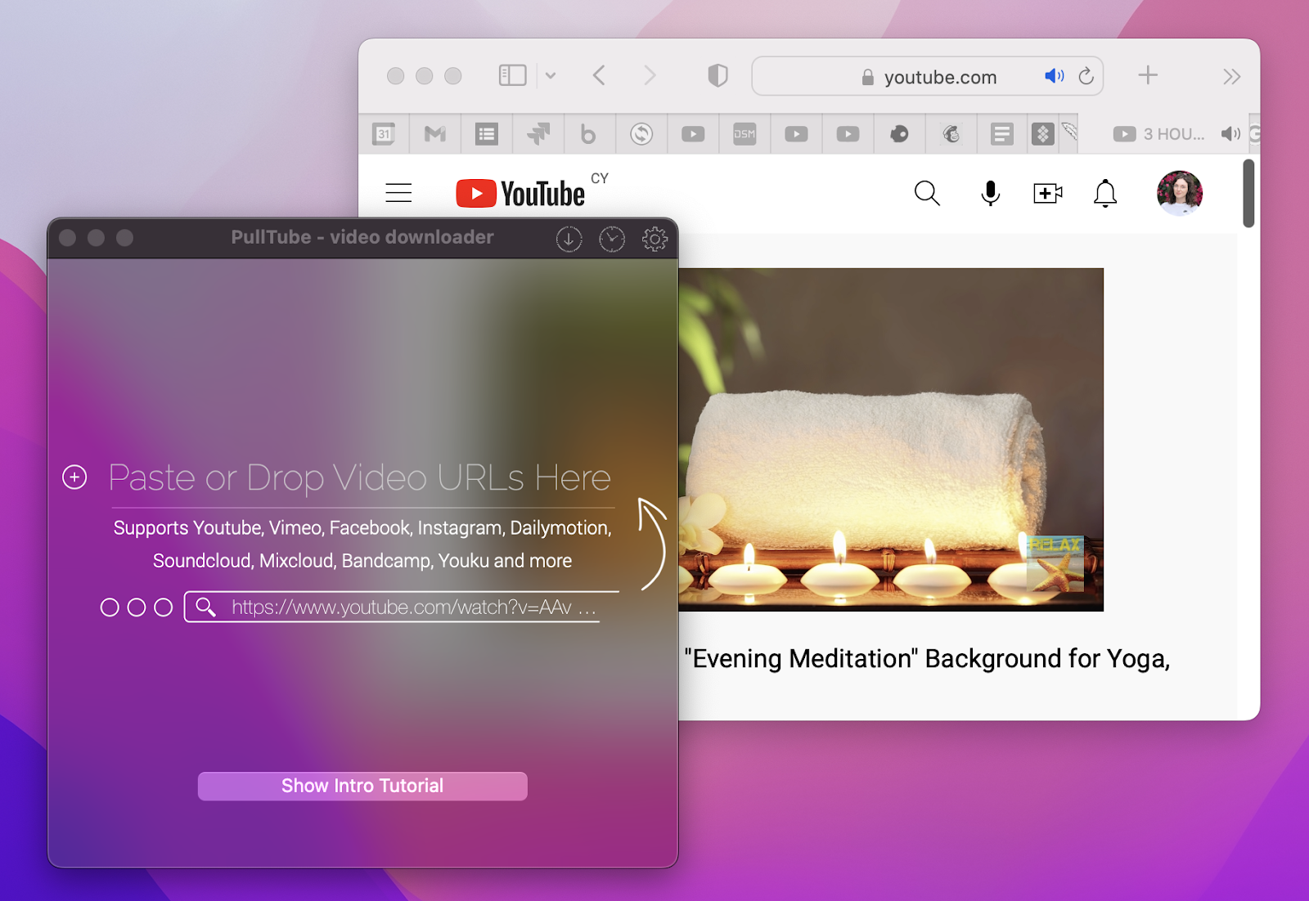Viewport: 1309px width, 901px height.
Task: Click the YouTube logo
Action: coord(520,194)
